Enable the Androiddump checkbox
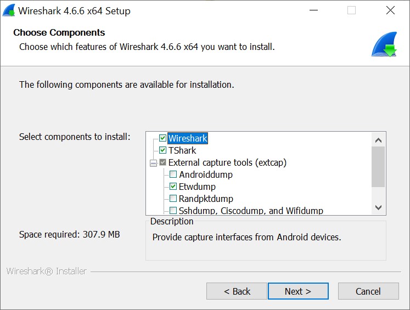The width and height of the screenshot is (410, 310). (173, 174)
